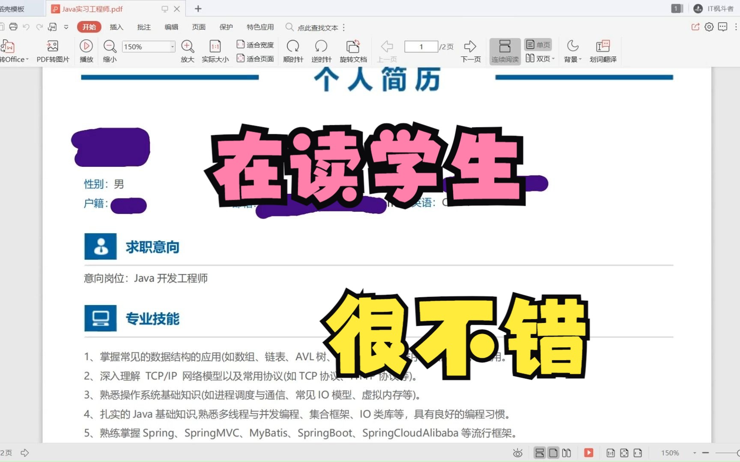Click the window count badge icon

click(x=677, y=9)
